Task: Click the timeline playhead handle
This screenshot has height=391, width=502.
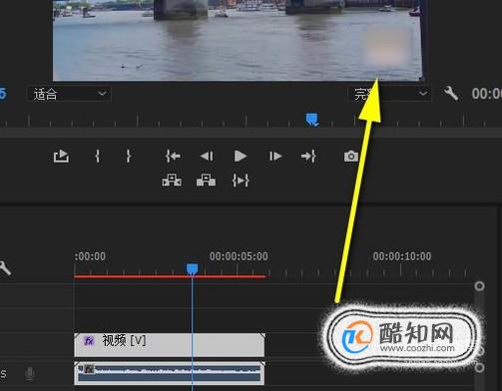Action: click(192, 268)
